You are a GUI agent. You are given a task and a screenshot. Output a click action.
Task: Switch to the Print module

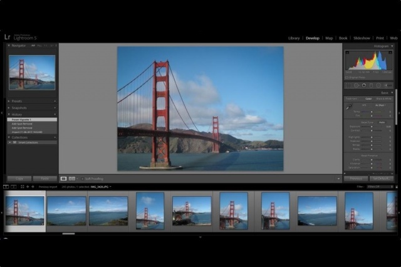[x=380, y=38]
